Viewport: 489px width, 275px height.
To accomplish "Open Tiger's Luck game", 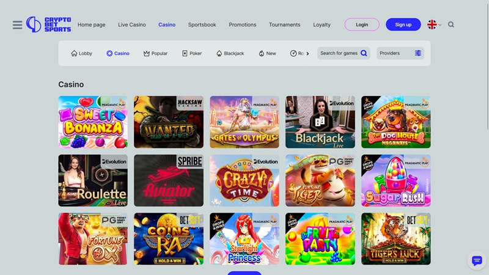I will point(396,239).
